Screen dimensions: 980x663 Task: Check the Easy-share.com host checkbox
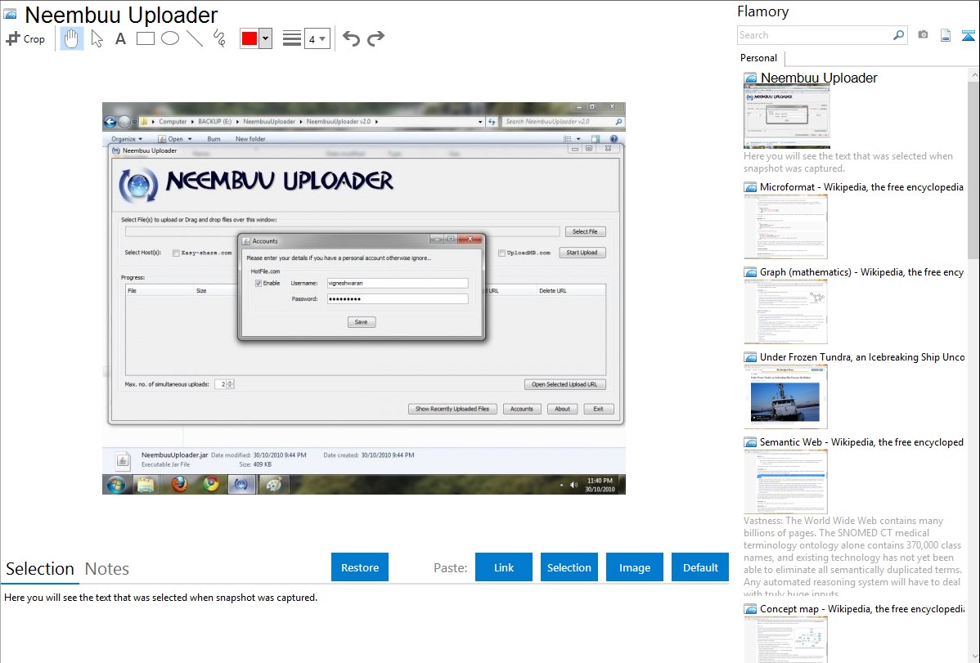coord(176,253)
